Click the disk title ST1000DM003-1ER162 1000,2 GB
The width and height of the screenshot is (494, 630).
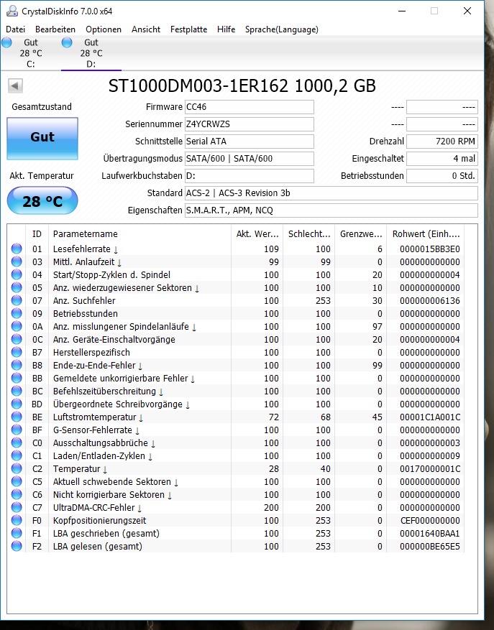pos(242,86)
